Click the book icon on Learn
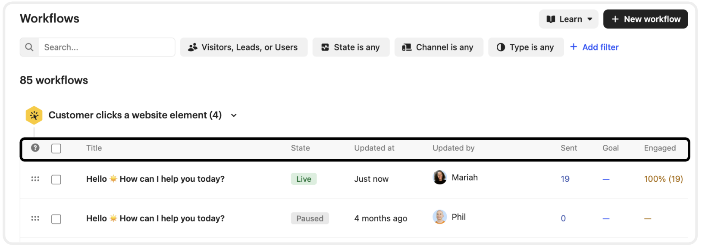The height and width of the screenshot is (249, 702). coord(551,19)
